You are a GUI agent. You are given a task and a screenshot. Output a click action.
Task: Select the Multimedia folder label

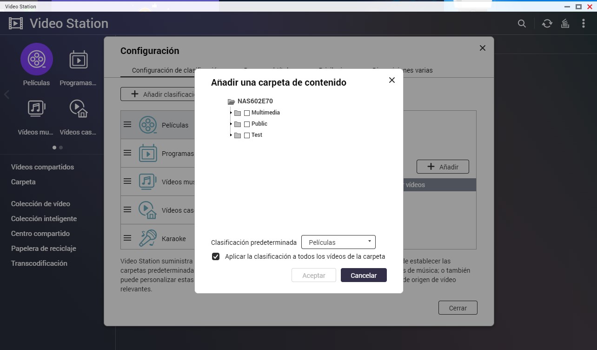click(x=265, y=113)
